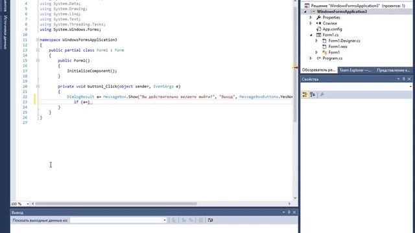This screenshot has height=233, width=415.
Task: Click the Form1.cs form file icon
Action: [318, 35]
